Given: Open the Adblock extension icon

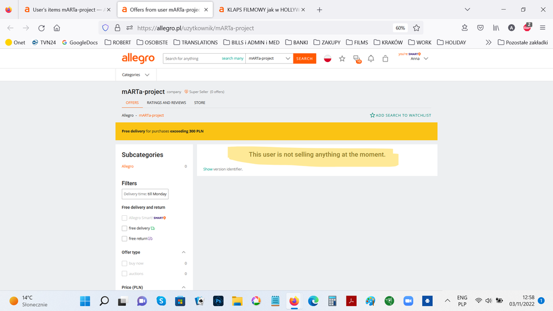Looking at the screenshot, I should click(x=527, y=28).
